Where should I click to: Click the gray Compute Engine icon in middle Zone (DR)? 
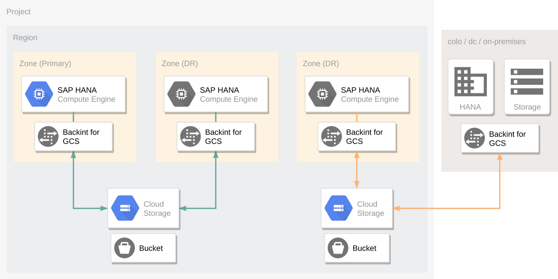point(181,94)
